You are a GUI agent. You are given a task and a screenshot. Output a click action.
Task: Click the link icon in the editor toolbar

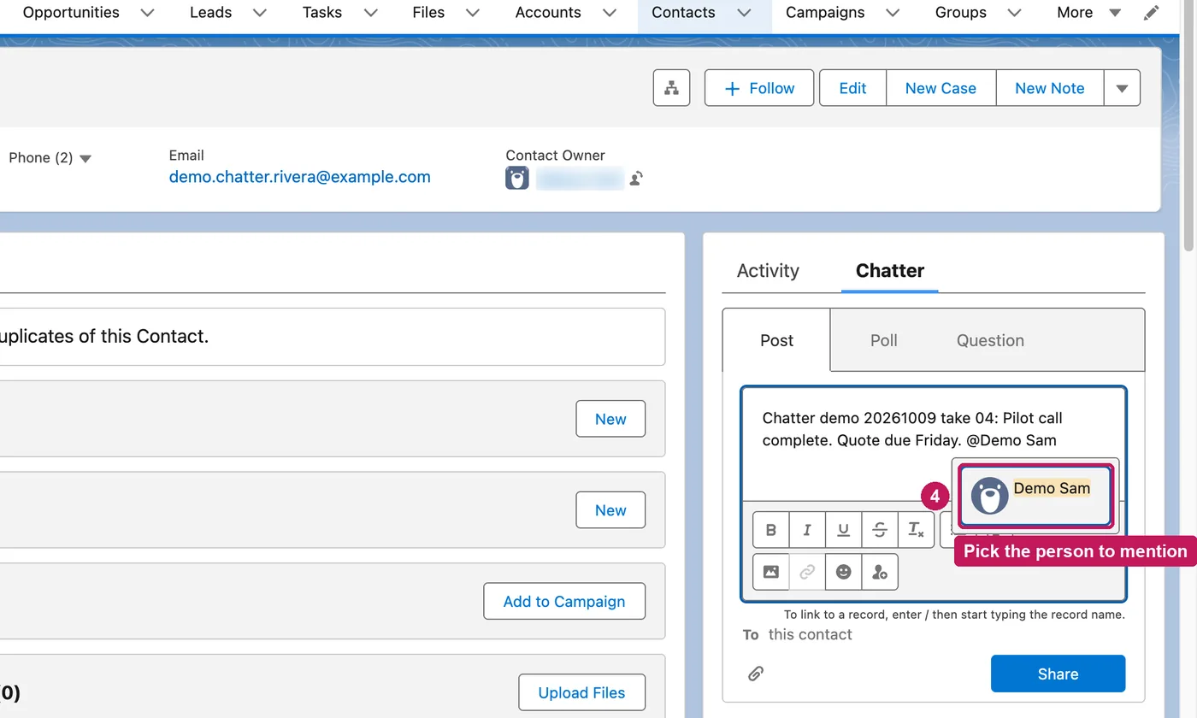pos(807,572)
